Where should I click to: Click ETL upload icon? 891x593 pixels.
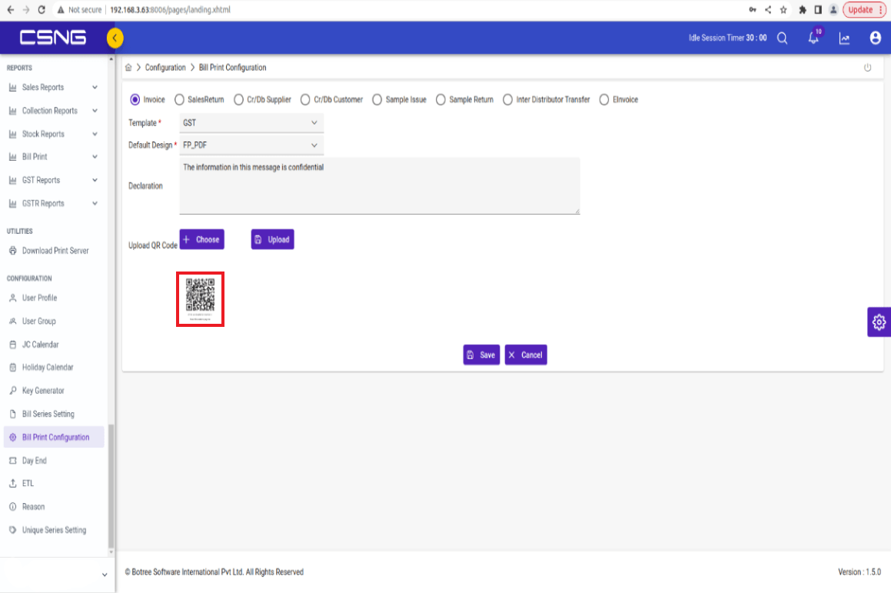12,483
